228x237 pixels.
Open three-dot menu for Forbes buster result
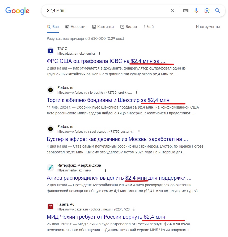click(x=139, y=131)
